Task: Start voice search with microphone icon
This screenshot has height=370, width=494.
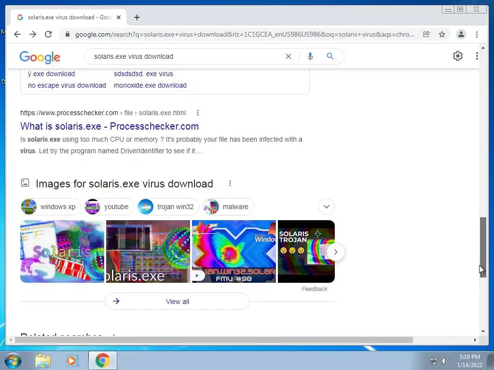Action: pyautogui.click(x=310, y=56)
